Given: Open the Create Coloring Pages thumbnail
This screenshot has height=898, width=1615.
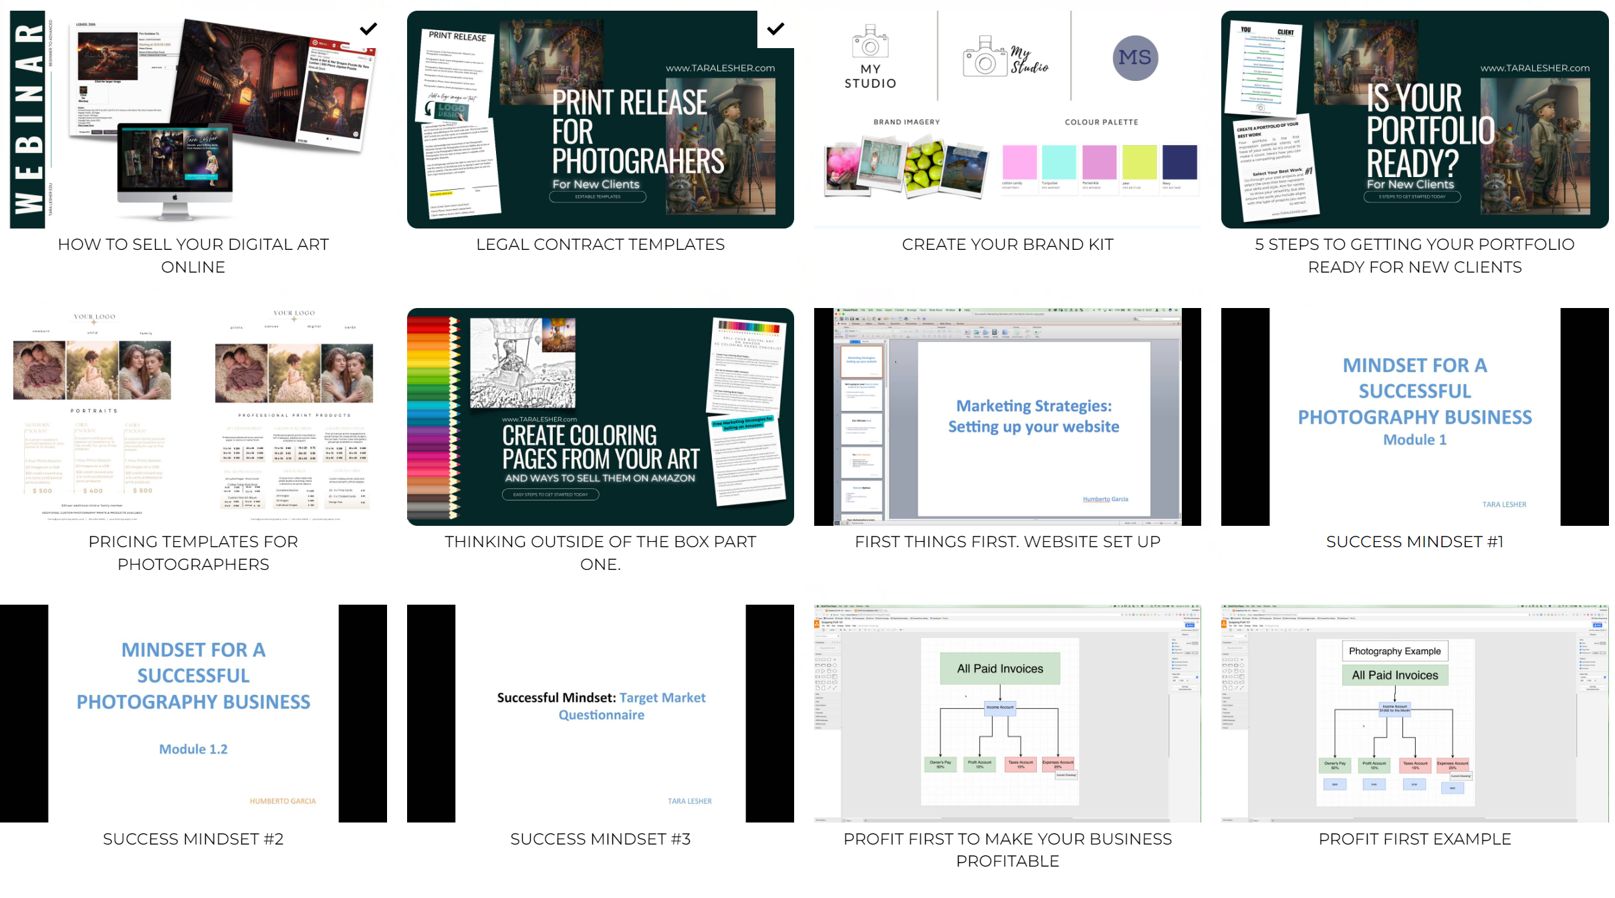Looking at the screenshot, I should 600,416.
